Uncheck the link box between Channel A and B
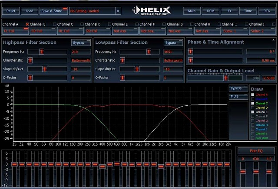 click(x=27, y=24)
